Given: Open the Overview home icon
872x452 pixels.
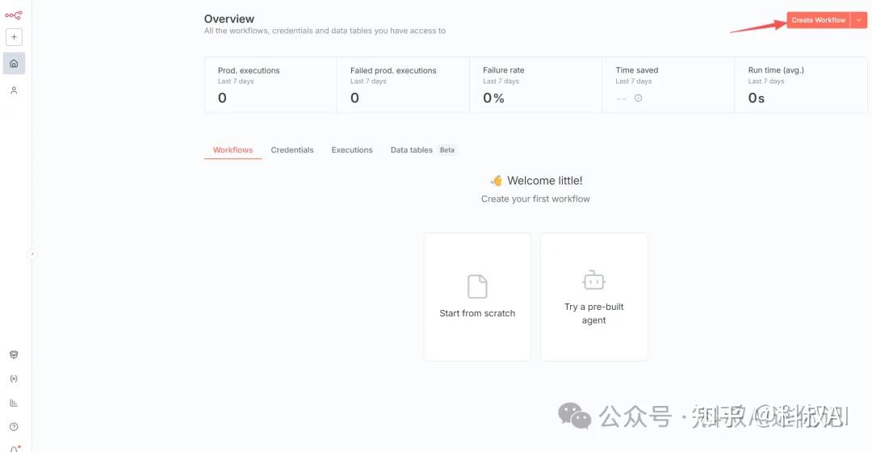Looking at the screenshot, I should (x=14, y=63).
